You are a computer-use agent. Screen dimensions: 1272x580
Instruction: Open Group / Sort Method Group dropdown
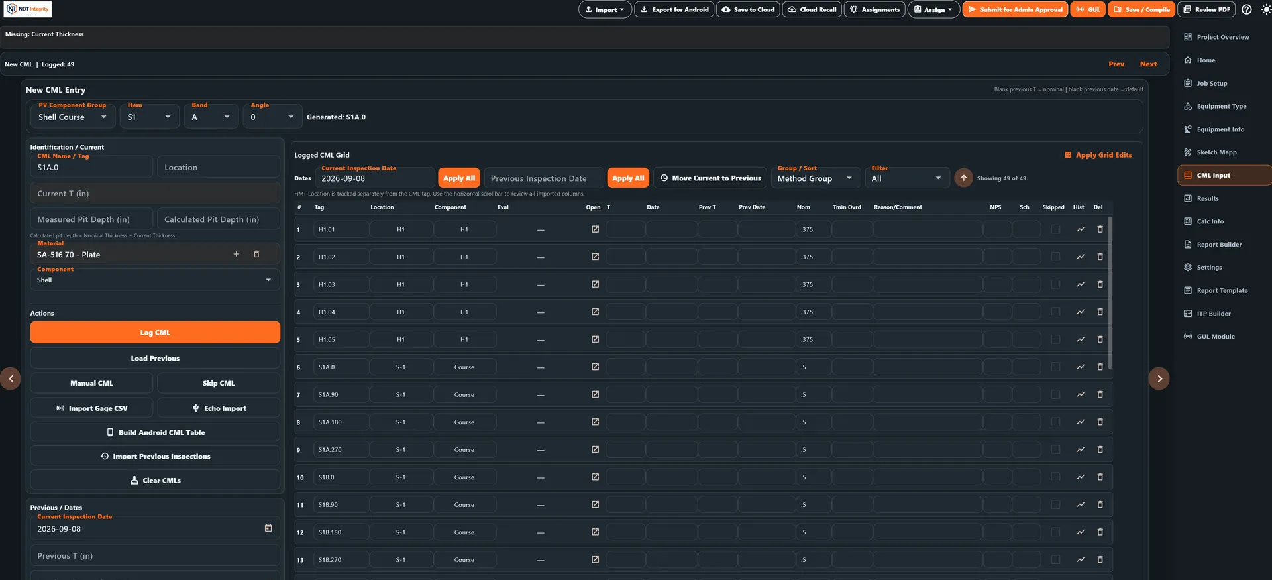coord(816,178)
